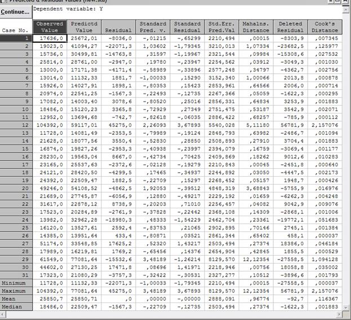Select the Mahalns. Distance column header
The image size is (351, 320).
255,27
